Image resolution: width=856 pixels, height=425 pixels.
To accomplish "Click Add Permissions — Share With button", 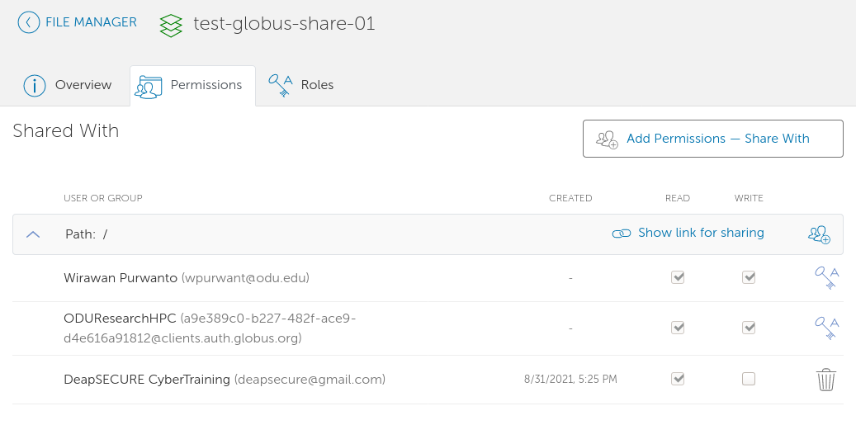I will coord(713,139).
